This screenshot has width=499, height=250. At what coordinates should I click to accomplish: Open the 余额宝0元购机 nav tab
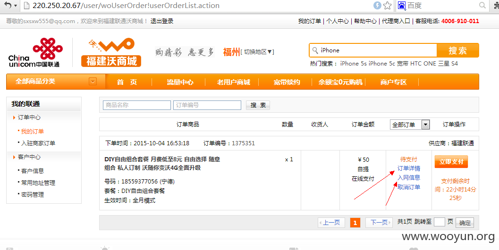340,82
